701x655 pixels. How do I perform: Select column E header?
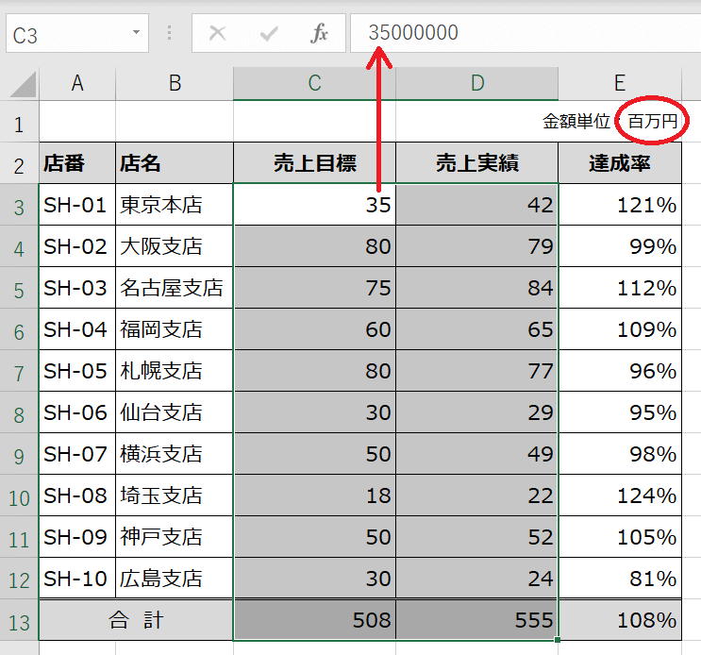tap(619, 84)
